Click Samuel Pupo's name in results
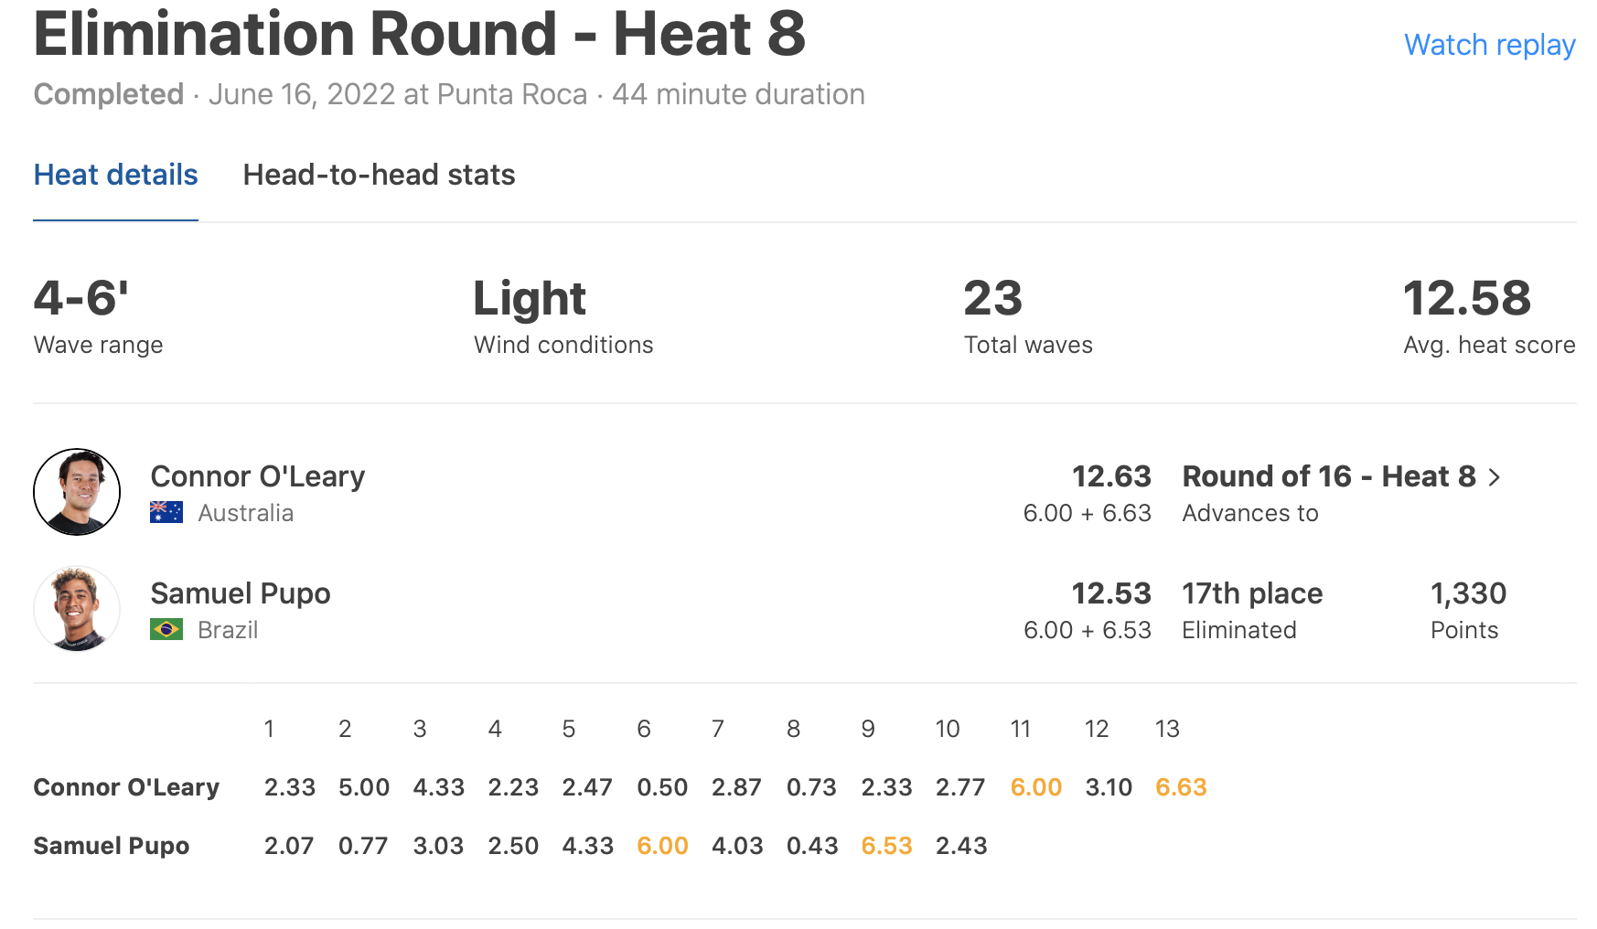Viewport: 1597px width, 929px height. 240,593
